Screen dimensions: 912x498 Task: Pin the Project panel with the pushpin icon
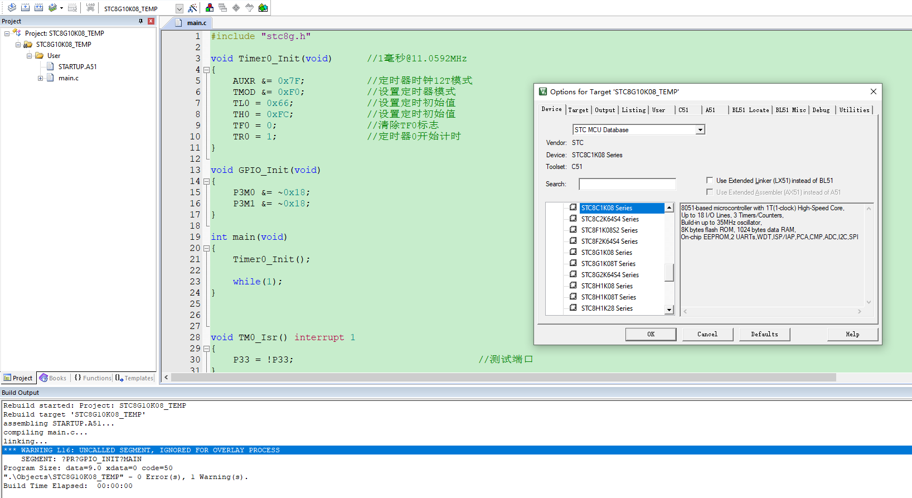coord(140,21)
